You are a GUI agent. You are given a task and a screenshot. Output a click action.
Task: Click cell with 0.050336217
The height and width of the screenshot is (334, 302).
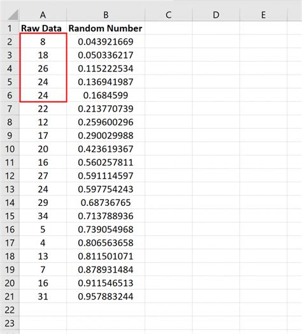point(106,55)
